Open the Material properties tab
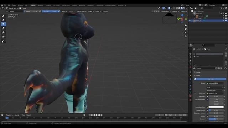Image resolution: width=228 pixels, height=128 pixels. click(x=190, y=96)
